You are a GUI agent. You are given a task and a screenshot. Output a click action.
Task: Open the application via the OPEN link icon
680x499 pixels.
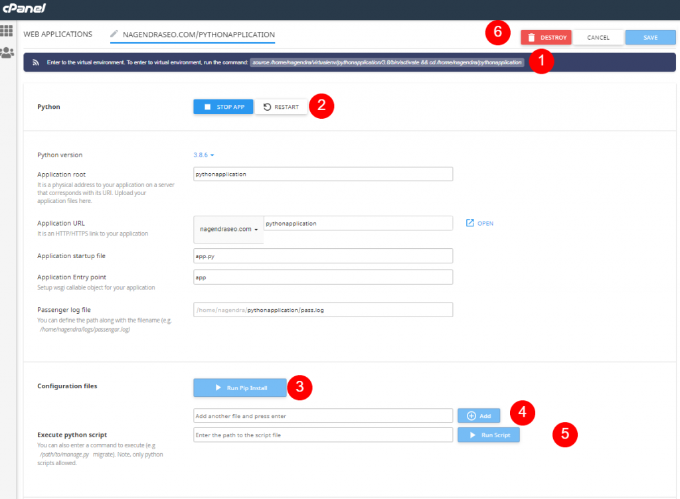click(x=479, y=223)
